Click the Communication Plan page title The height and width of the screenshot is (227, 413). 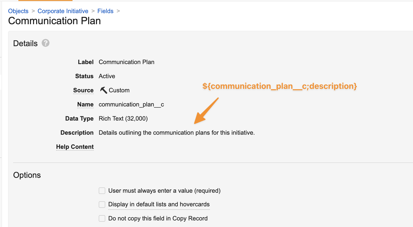[54, 21]
